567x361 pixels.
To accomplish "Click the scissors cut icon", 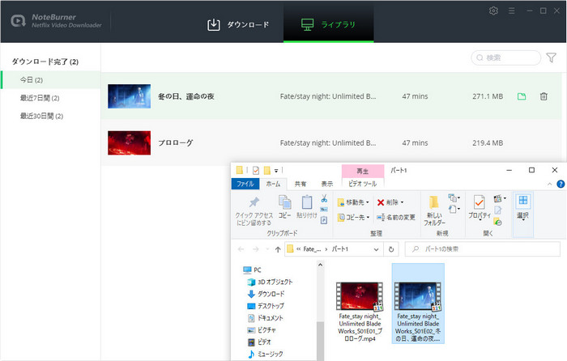I will tap(324, 198).
